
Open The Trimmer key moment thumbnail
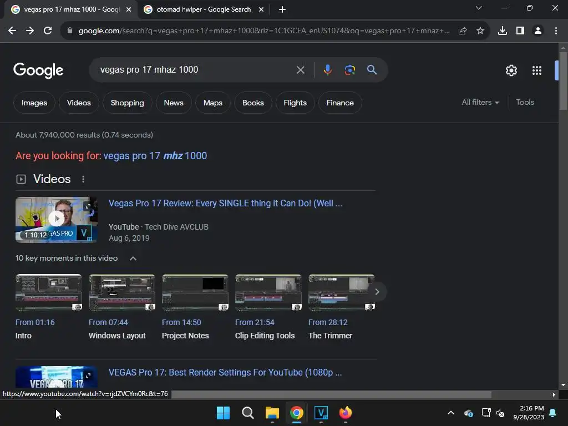click(342, 293)
